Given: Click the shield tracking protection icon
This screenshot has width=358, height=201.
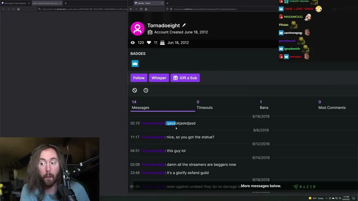Looking at the screenshot, I should tap(167, 9).
